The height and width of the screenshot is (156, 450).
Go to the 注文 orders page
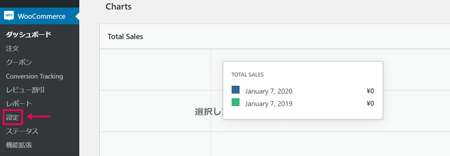[x=12, y=48]
